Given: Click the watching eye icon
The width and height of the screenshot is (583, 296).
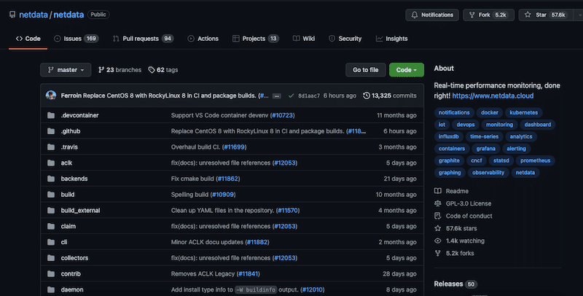Looking at the screenshot, I should 438,241.
